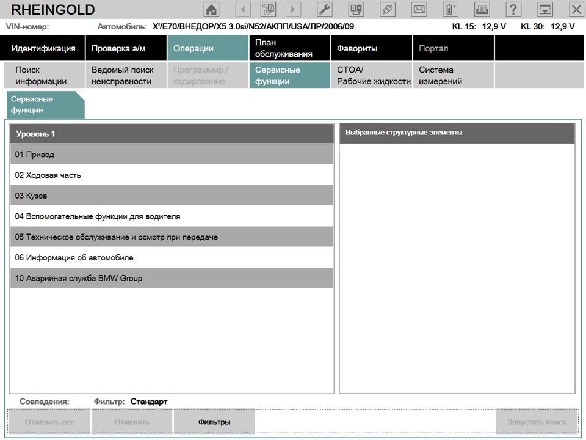This screenshot has height=440, width=586.
Task: Open the connection plug icon
Action: point(388,9)
